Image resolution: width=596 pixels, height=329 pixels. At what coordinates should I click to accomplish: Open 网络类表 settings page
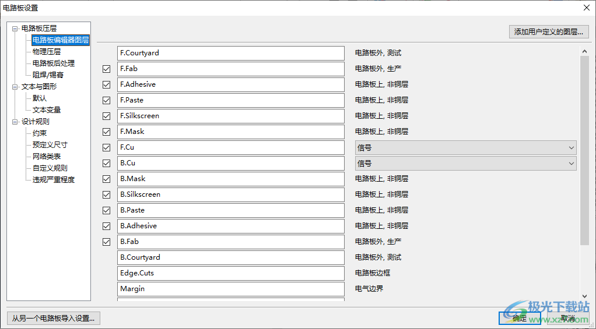[47, 157]
